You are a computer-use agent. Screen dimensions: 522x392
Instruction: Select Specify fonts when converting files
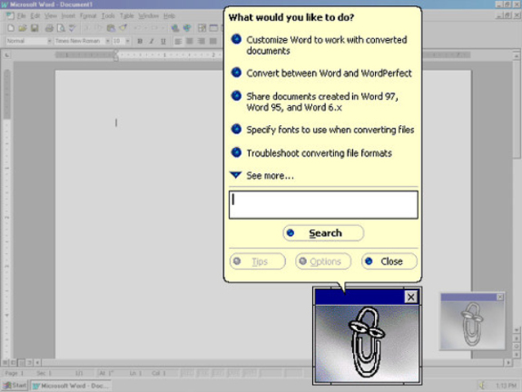coord(323,130)
